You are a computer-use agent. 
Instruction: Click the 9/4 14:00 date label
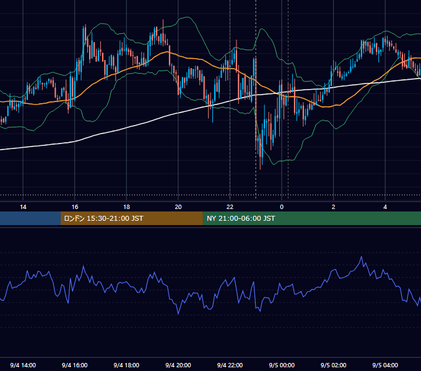pos(23,365)
